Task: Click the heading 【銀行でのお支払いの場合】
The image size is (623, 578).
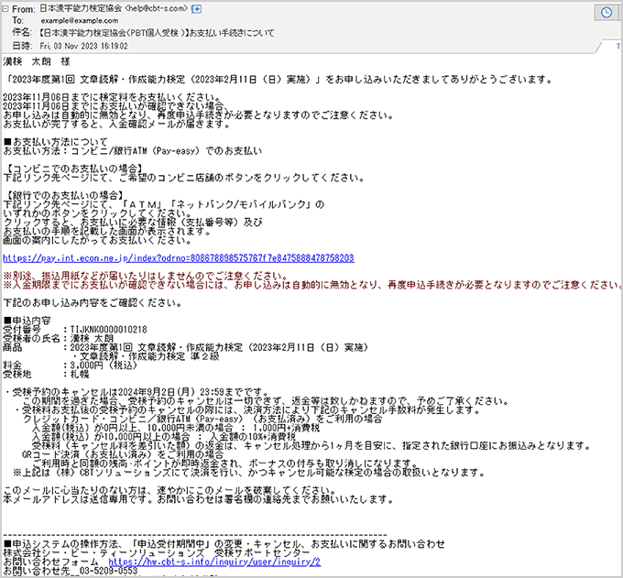Action: point(64,195)
